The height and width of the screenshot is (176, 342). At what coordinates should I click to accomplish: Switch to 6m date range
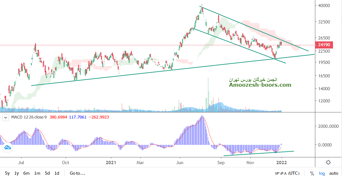click(x=26, y=173)
